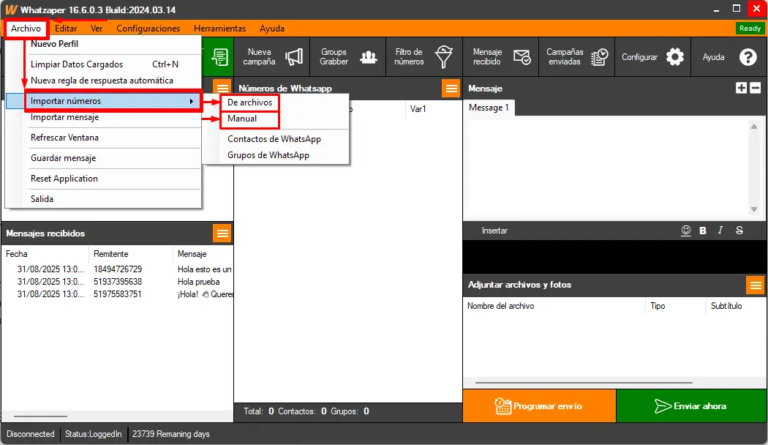Open Filtro de números funnel tool
Screen dimensions: 768x445
click(423, 57)
